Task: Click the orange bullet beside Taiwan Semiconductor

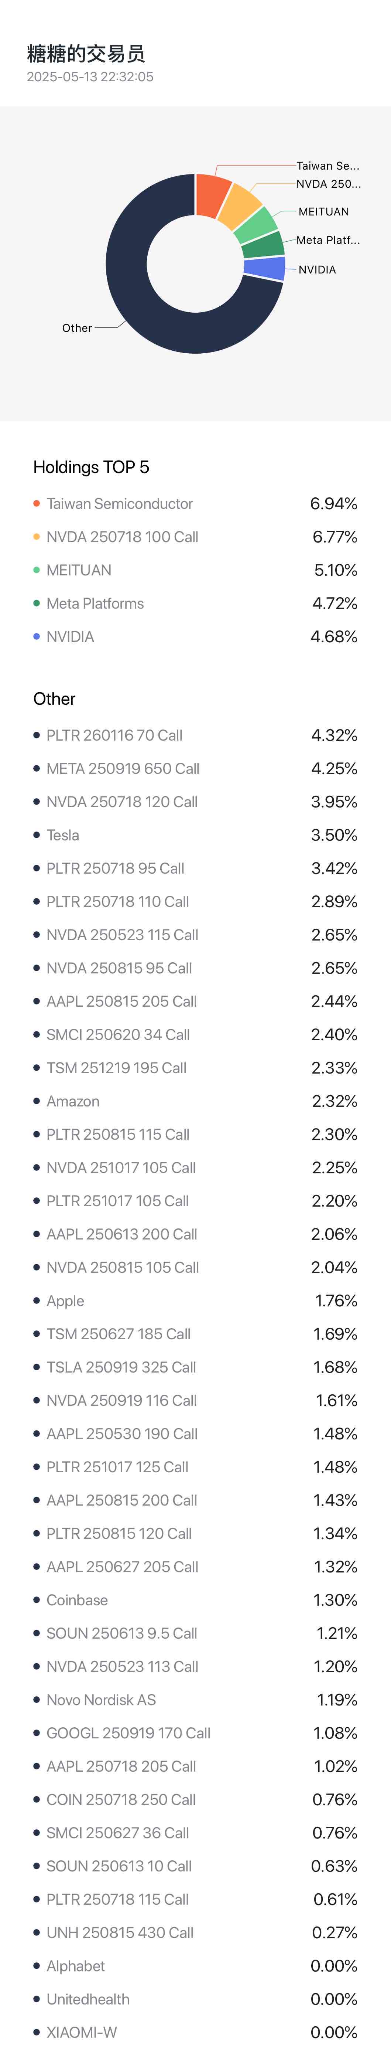Action: (36, 503)
